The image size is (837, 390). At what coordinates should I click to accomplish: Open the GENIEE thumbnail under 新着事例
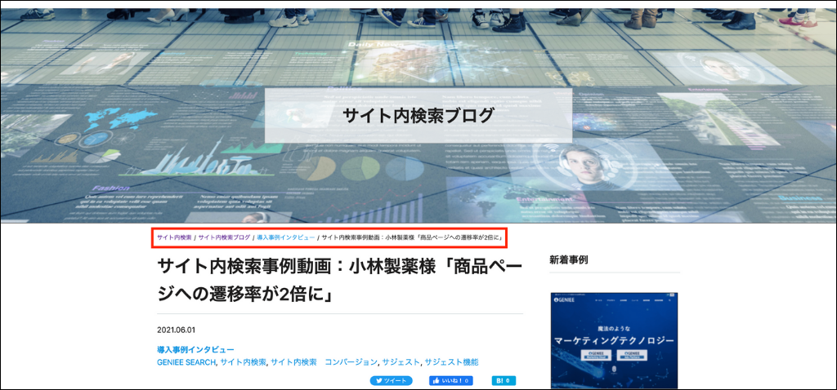point(614,340)
